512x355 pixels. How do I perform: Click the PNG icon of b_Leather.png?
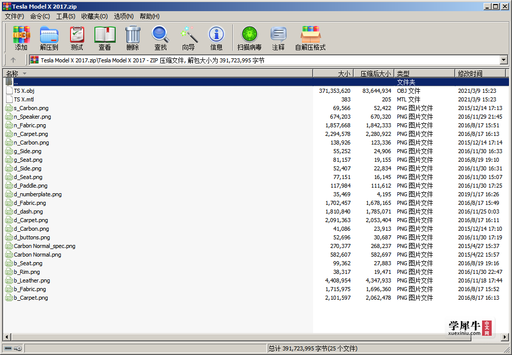tap(9, 280)
